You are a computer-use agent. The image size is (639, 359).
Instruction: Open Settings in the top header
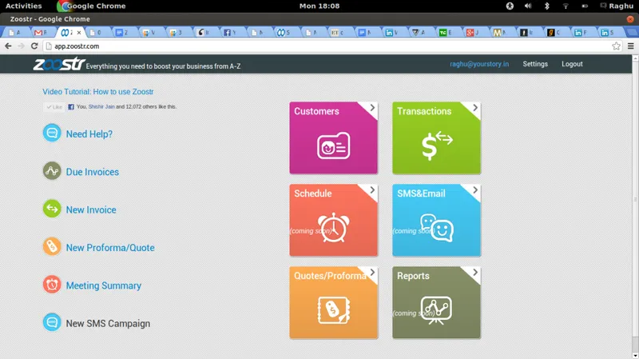(535, 64)
